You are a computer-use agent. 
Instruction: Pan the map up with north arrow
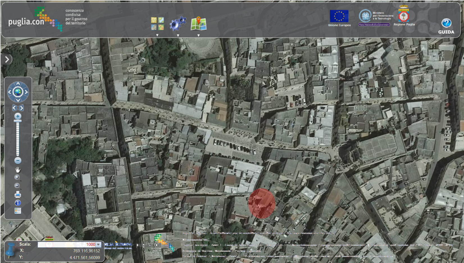[x=18, y=84]
